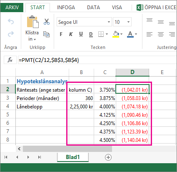The width and height of the screenshot is (177, 172).
Task: Apply the yellow fill color bucket
Action: click(116, 34)
